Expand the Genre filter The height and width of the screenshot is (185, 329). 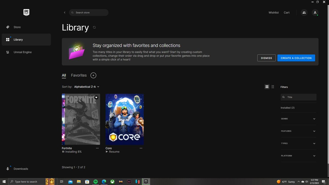coord(298,119)
